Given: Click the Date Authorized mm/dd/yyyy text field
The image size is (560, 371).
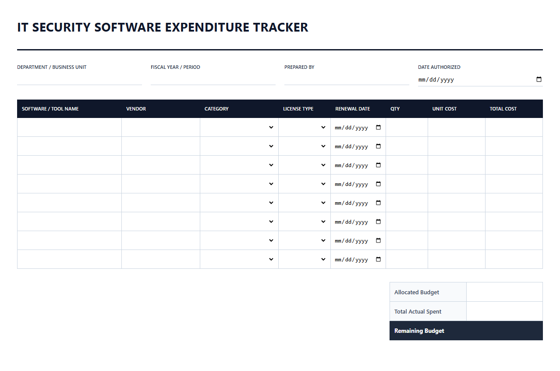Looking at the screenshot, I should (x=480, y=80).
